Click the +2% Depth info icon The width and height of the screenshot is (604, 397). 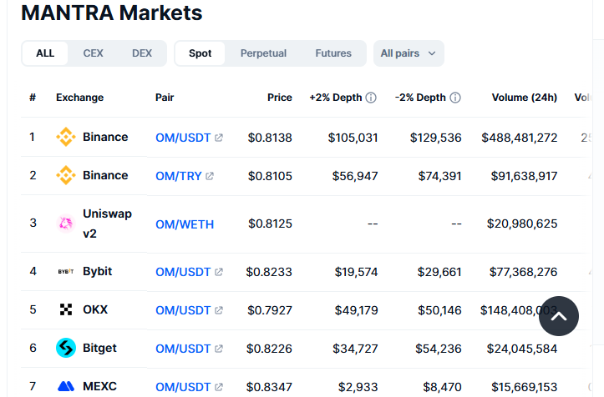point(371,98)
